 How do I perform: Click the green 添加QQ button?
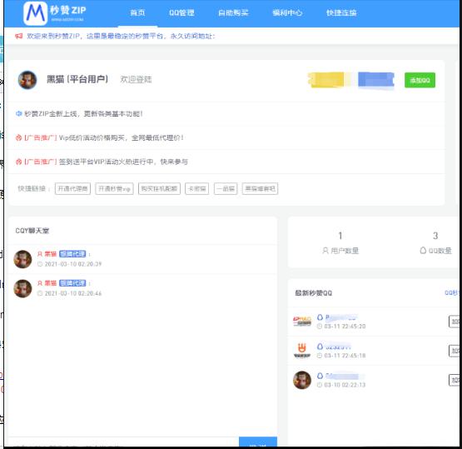point(420,80)
